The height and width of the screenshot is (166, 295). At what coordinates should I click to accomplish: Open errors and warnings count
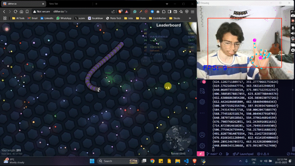[x=263, y=154]
